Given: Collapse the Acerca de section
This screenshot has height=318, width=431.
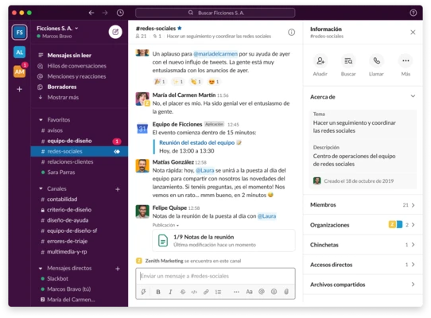Looking at the screenshot, I should [x=413, y=96].
